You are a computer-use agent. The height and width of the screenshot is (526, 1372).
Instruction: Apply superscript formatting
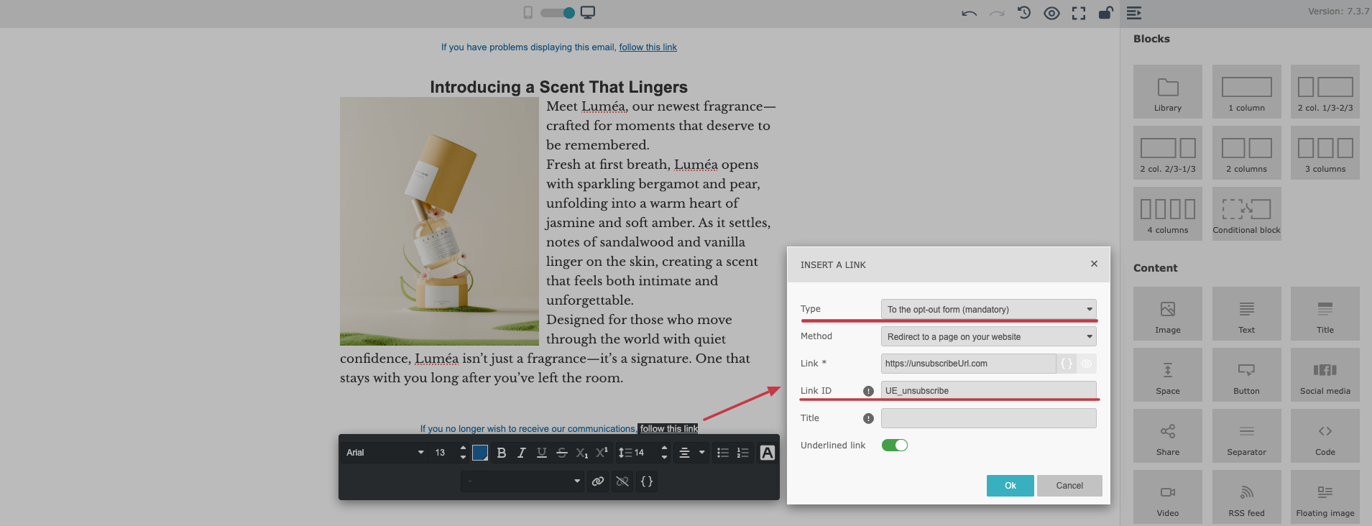pos(602,453)
